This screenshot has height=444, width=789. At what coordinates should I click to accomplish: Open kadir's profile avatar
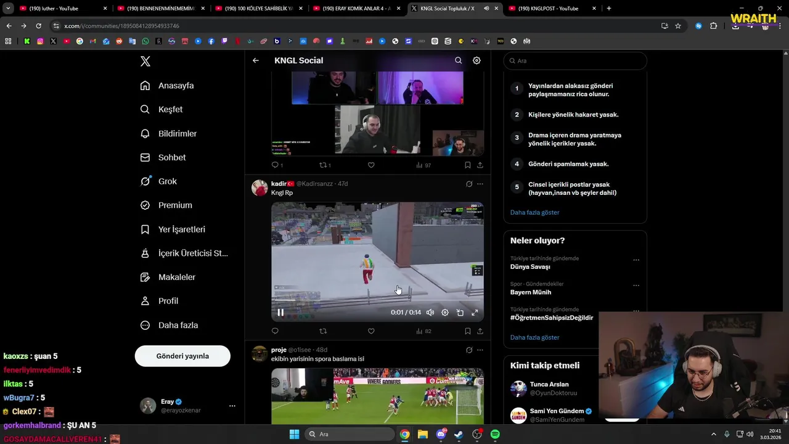(x=260, y=187)
